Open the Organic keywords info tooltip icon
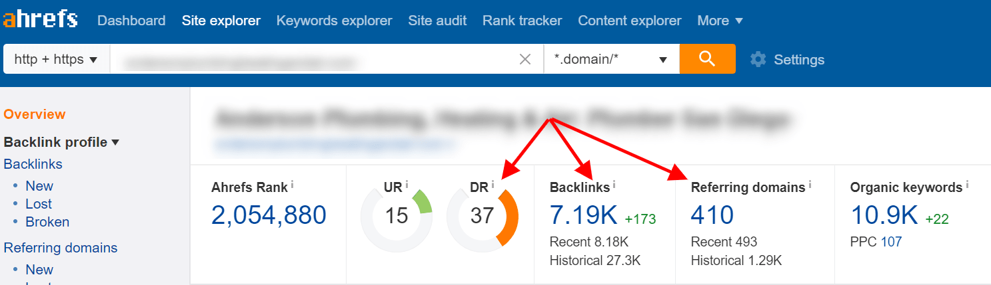 pyautogui.click(x=967, y=185)
